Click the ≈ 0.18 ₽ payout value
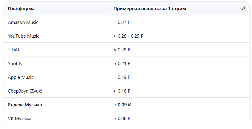252x129 pixels. [x=122, y=91]
